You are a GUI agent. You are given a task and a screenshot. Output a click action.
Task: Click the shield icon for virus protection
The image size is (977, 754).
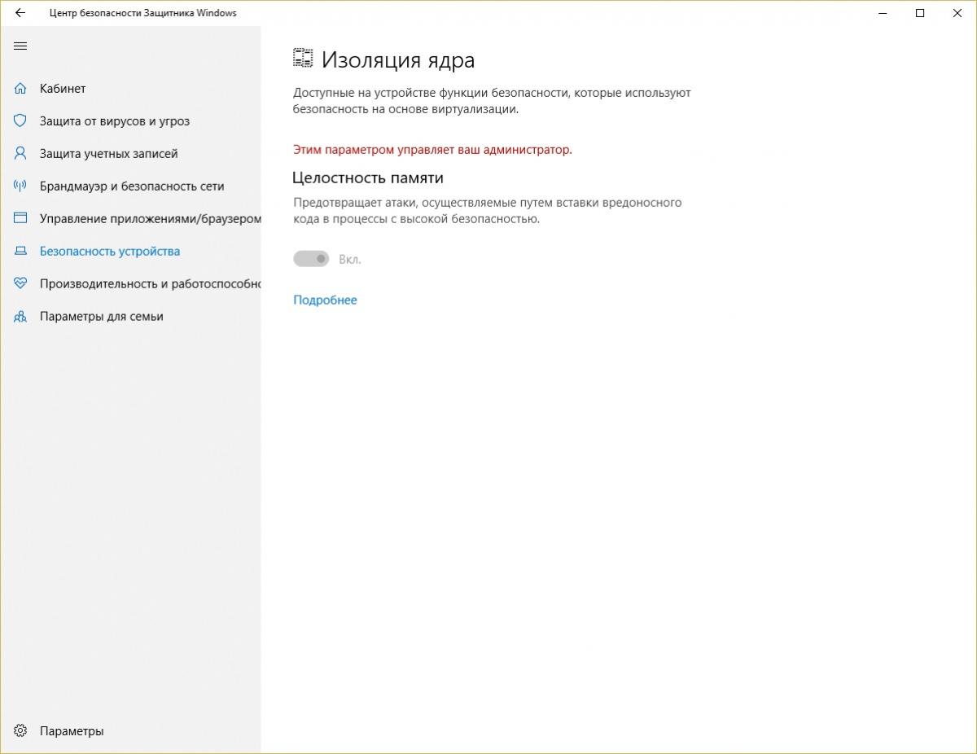[x=20, y=121]
